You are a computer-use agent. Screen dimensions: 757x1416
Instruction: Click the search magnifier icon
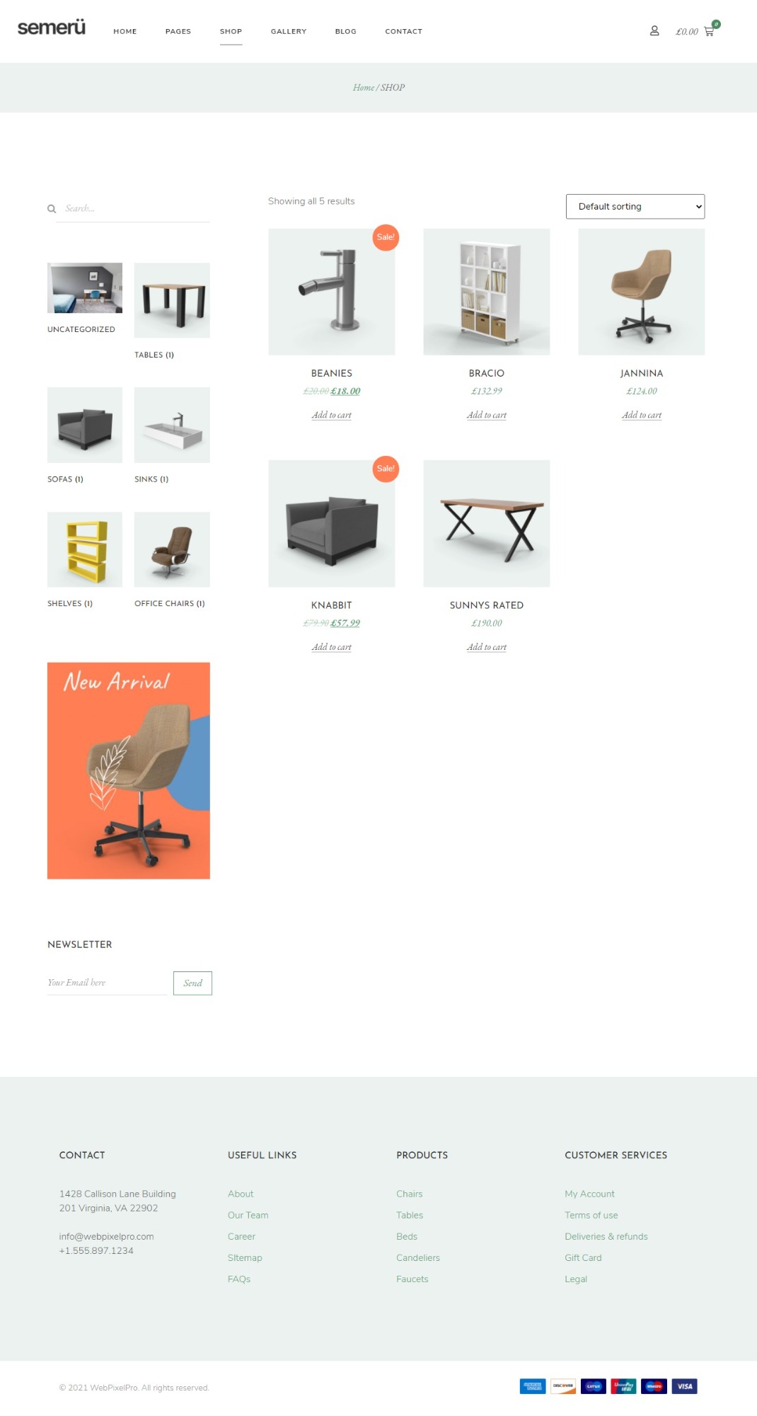pyautogui.click(x=52, y=209)
